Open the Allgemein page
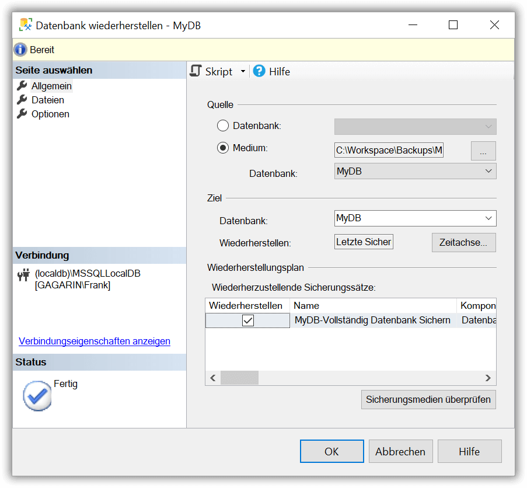Image resolution: width=527 pixels, height=488 pixels. 51,86
